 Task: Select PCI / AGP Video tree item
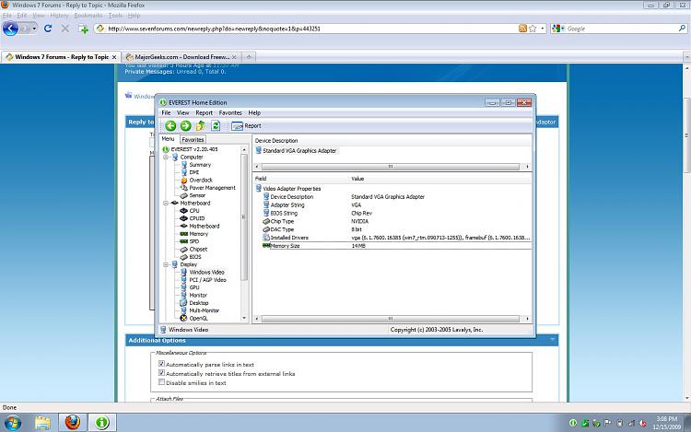tap(207, 280)
